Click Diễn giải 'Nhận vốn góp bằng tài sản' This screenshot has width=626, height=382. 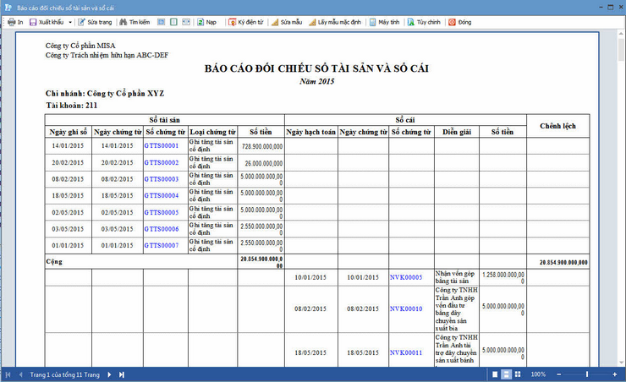click(x=455, y=277)
